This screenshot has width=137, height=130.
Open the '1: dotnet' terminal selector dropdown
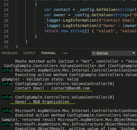[x=114, y=53]
